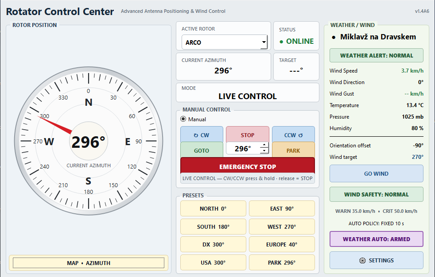Viewport: 435px width, 277px height.
Task: Select the NORTH 0° preset
Action: 213,208
